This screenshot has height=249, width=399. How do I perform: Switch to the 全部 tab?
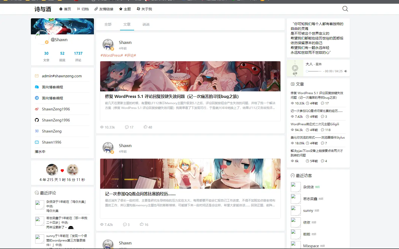tap(108, 24)
